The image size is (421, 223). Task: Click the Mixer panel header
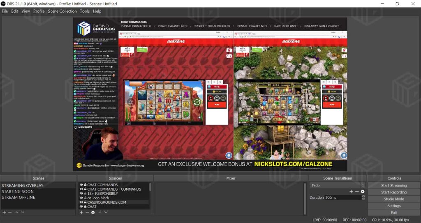pos(231,178)
